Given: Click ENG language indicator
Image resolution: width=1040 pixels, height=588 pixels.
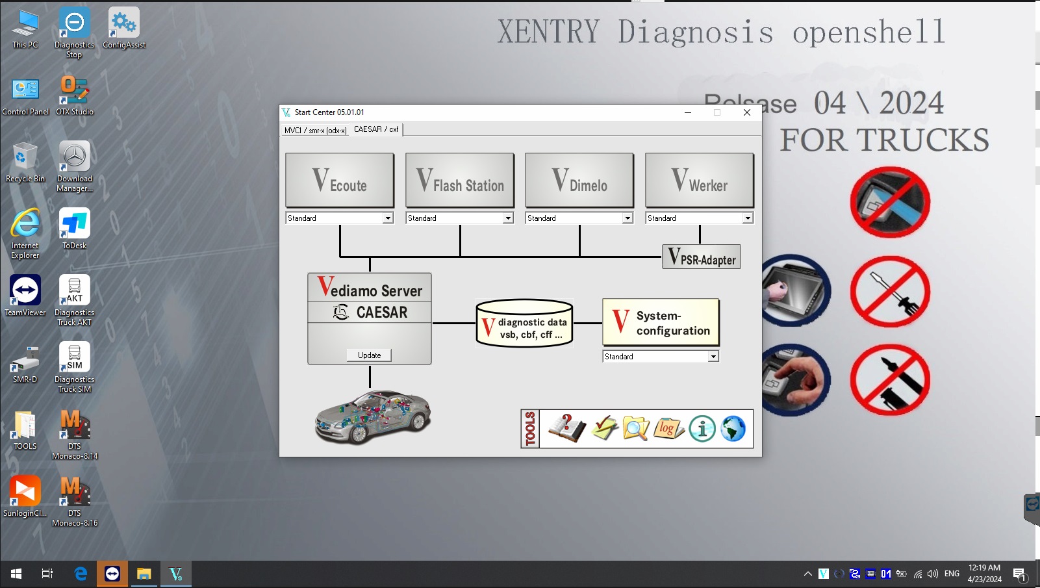Looking at the screenshot, I should click(x=952, y=574).
